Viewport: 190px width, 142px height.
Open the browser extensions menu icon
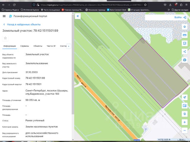pos(181,5)
